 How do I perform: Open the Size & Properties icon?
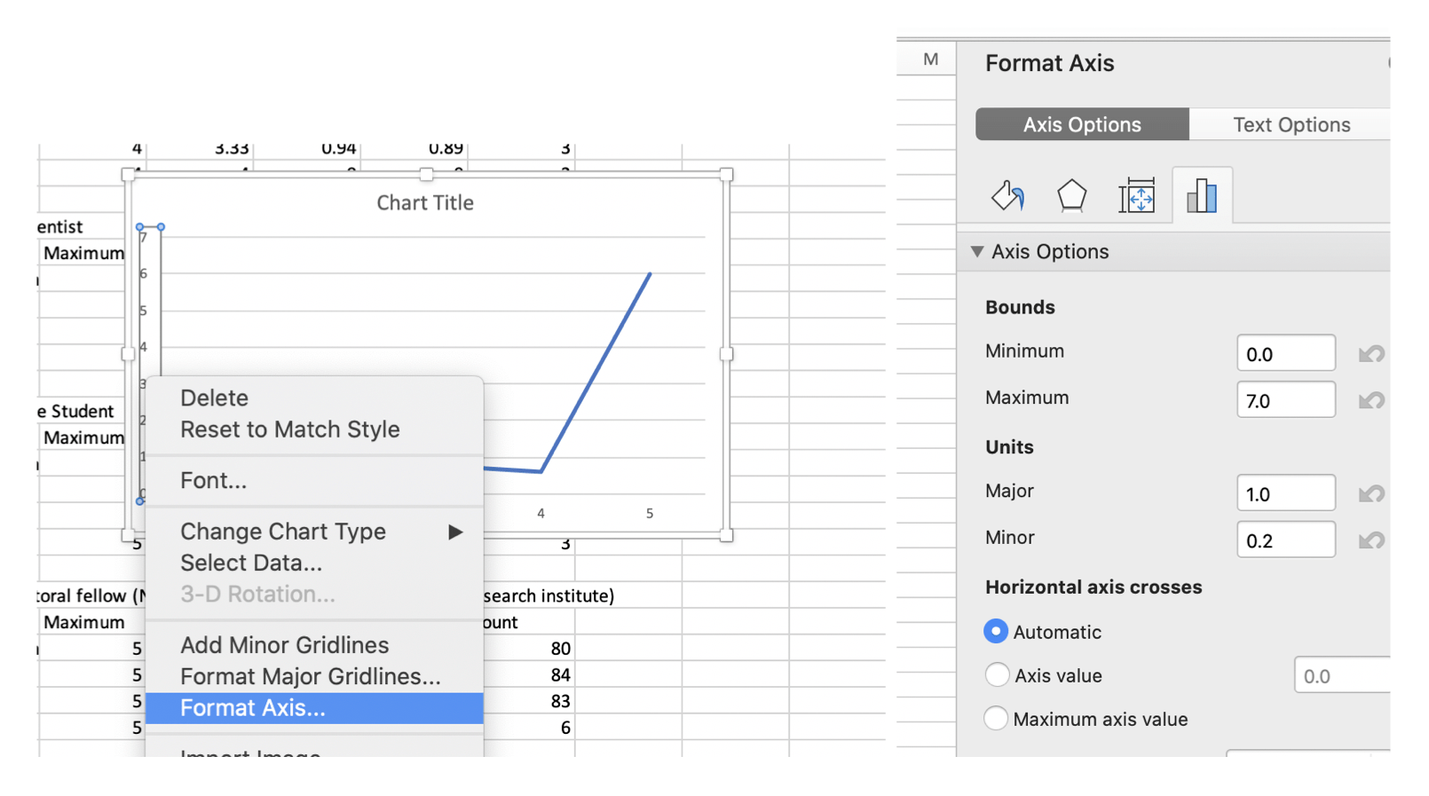(x=1136, y=196)
